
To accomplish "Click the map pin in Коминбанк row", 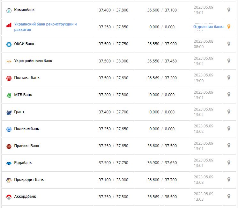I will (228, 10).
